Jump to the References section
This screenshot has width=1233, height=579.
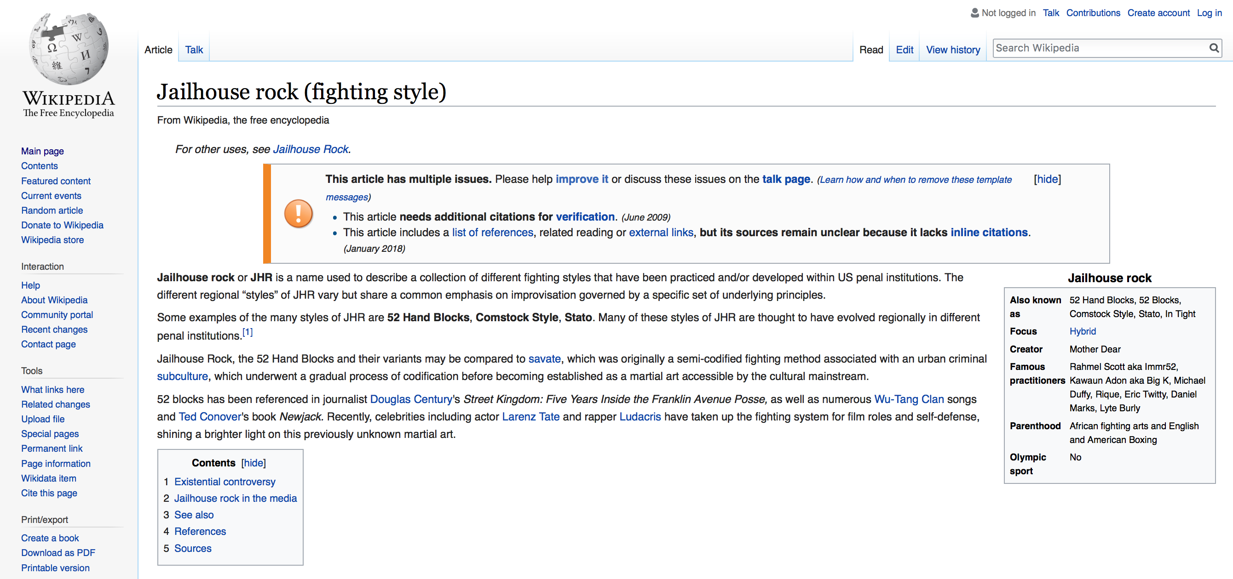pyautogui.click(x=200, y=531)
